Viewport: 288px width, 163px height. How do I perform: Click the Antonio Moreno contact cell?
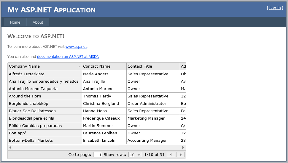104,89
